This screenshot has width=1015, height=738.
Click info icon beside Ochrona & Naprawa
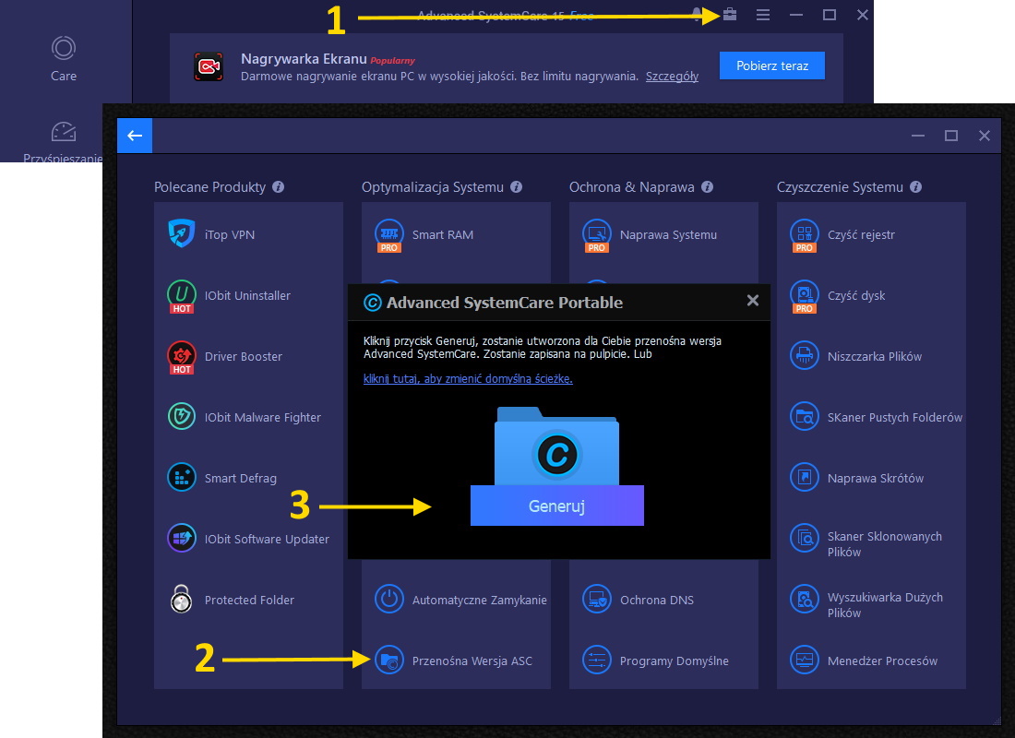pos(707,187)
